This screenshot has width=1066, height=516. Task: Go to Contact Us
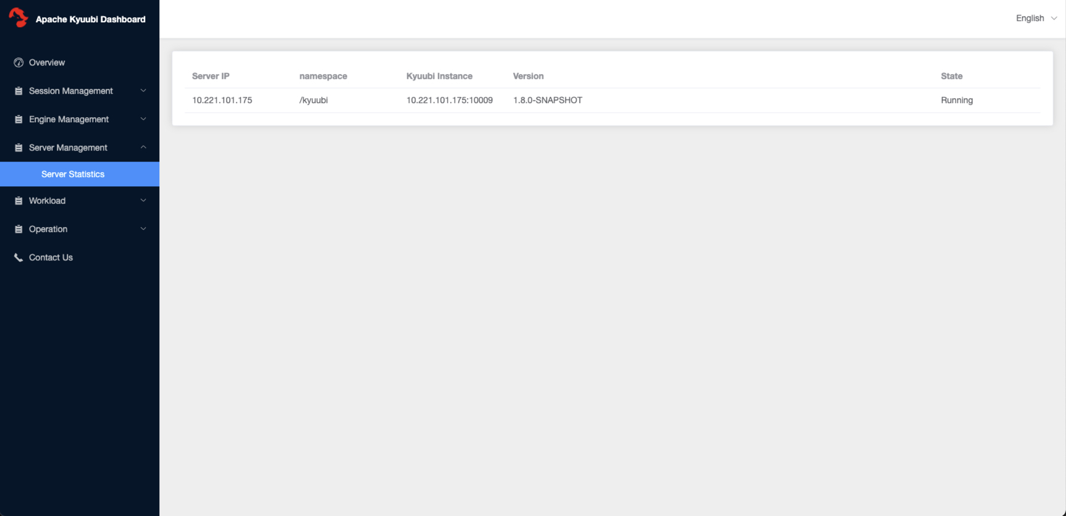[80, 257]
